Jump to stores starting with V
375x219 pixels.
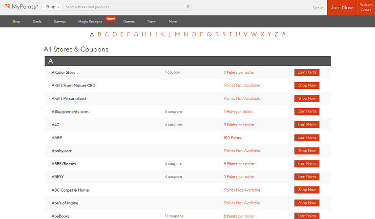point(246,35)
